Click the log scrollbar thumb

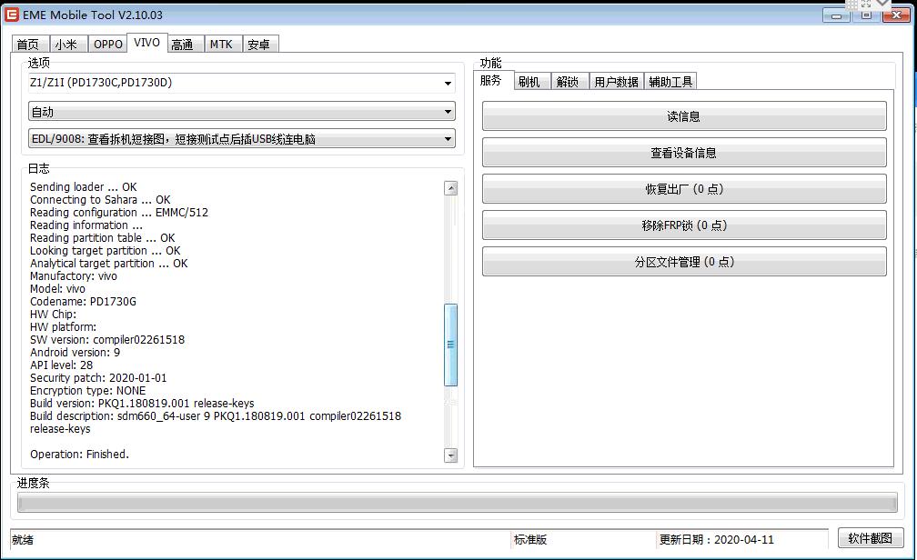pyautogui.click(x=450, y=345)
